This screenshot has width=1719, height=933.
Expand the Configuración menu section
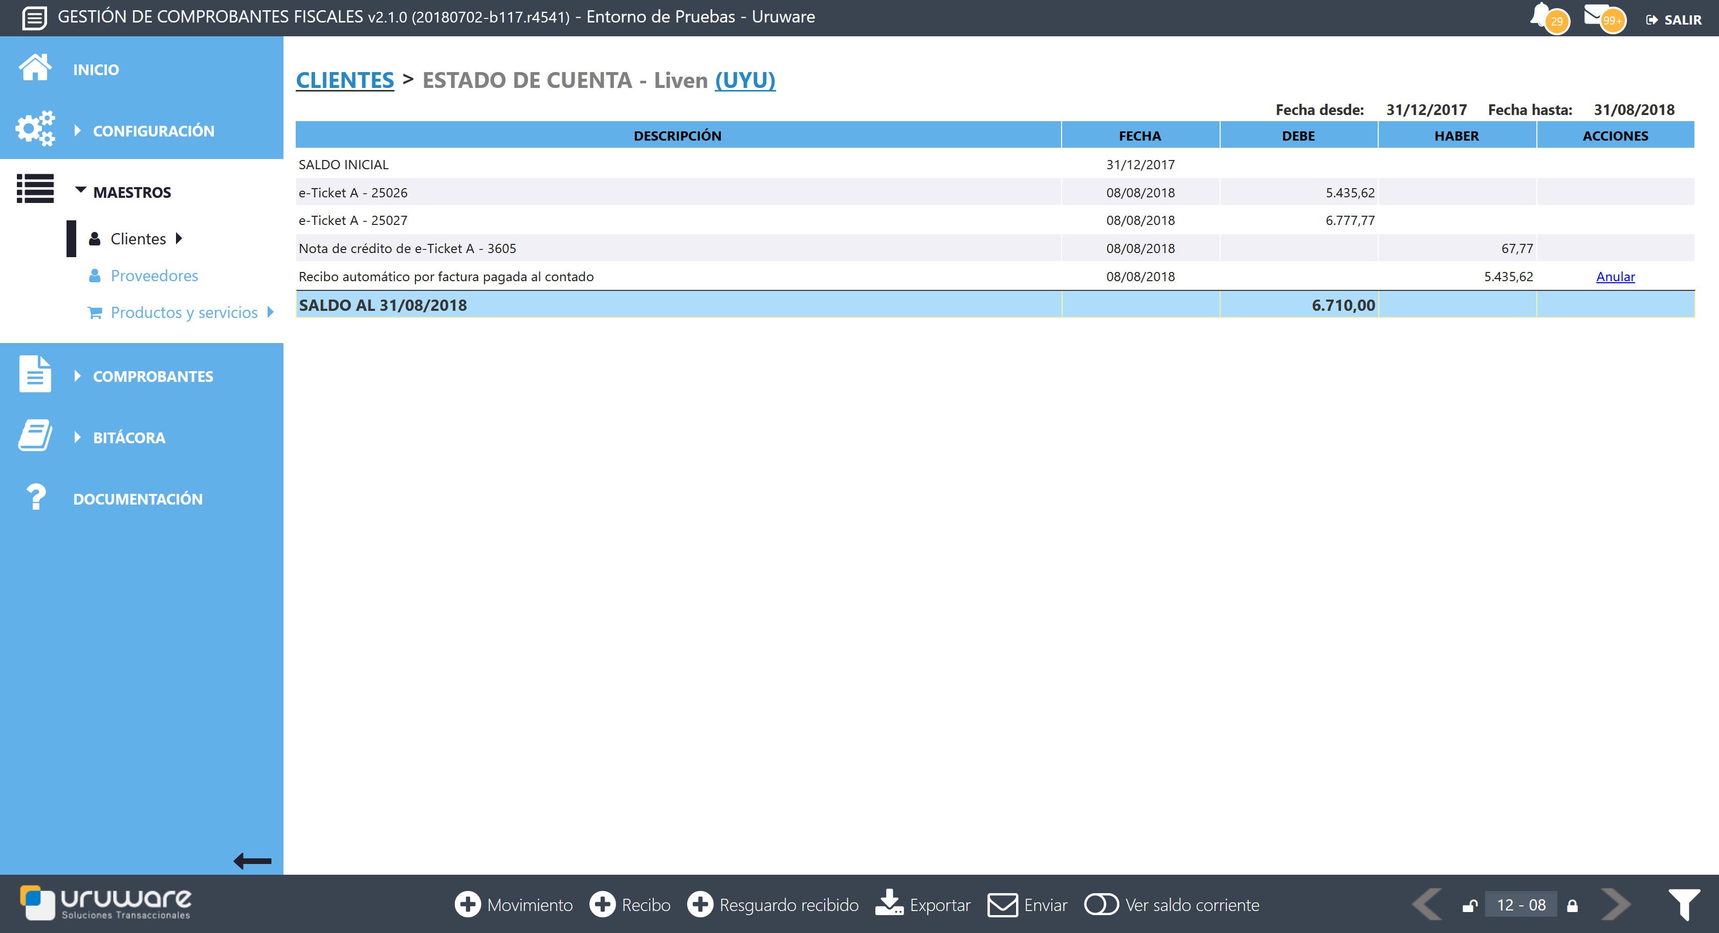coord(153,131)
